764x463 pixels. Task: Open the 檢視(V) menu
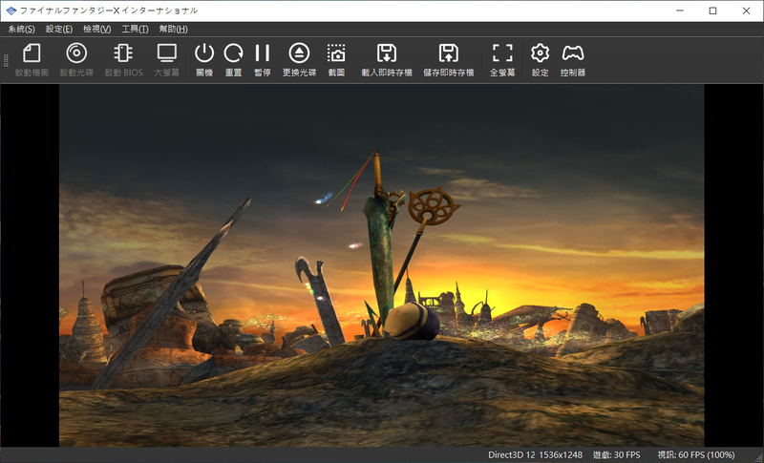coord(97,29)
